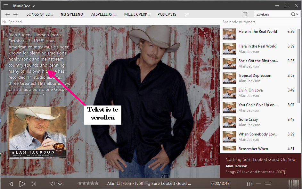302x189 pixels.
Task: Expand the search options dropdown arrow
Action: [297, 14]
